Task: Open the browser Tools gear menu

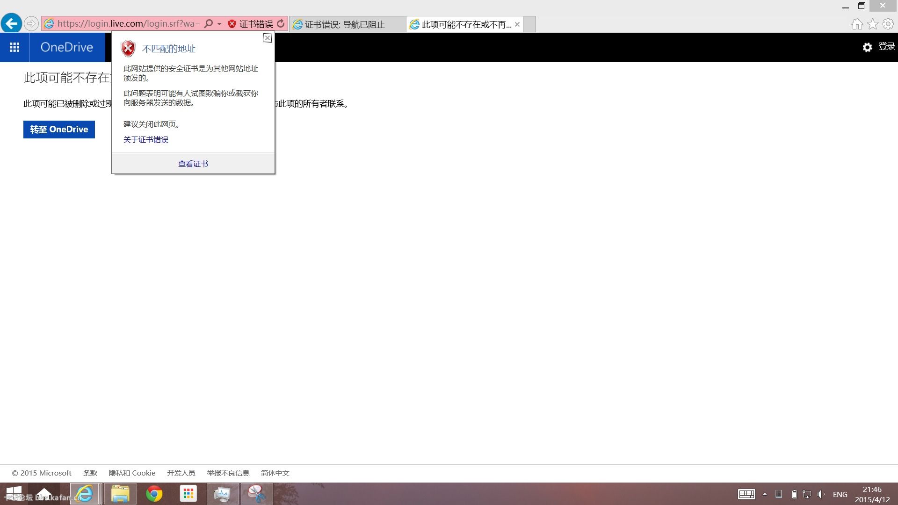Action: click(x=888, y=24)
